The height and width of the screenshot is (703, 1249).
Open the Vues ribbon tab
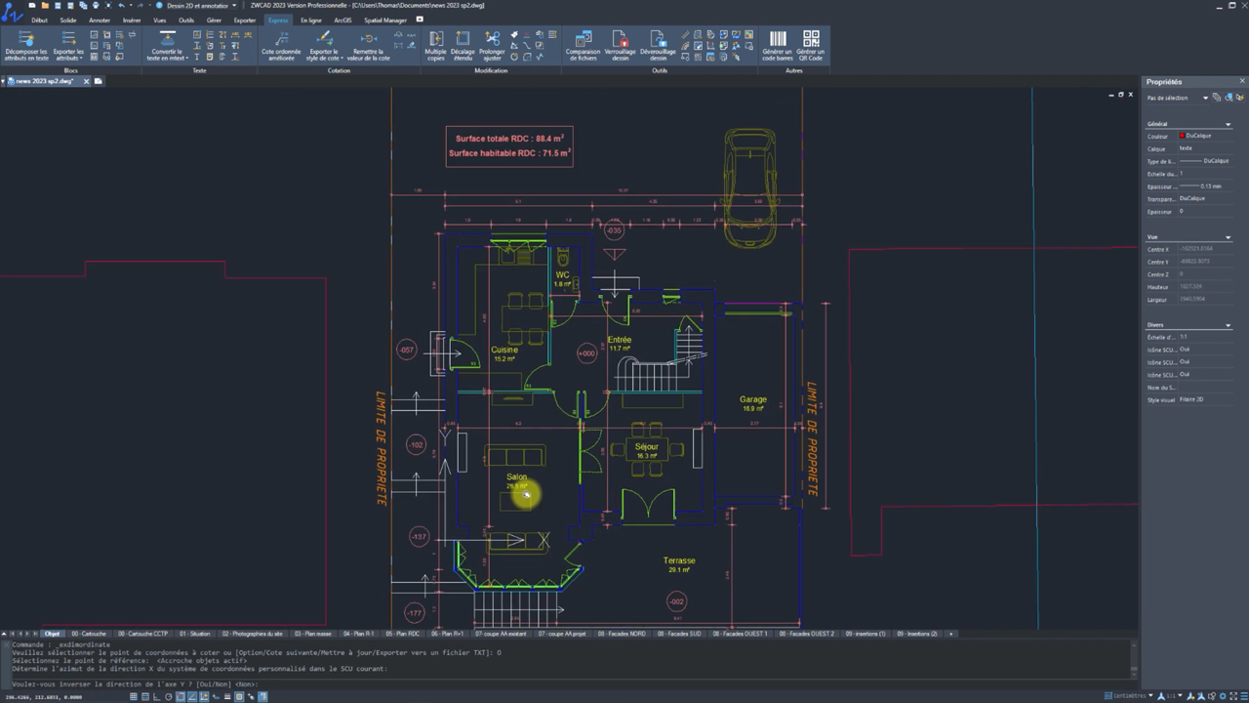click(160, 20)
